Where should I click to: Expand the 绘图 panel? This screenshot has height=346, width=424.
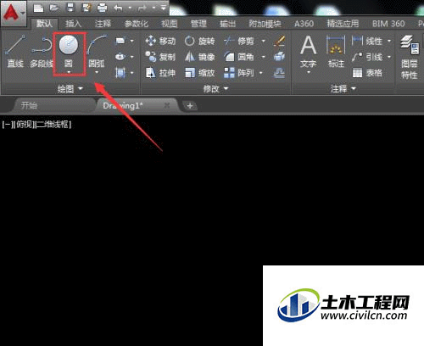pos(70,89)
